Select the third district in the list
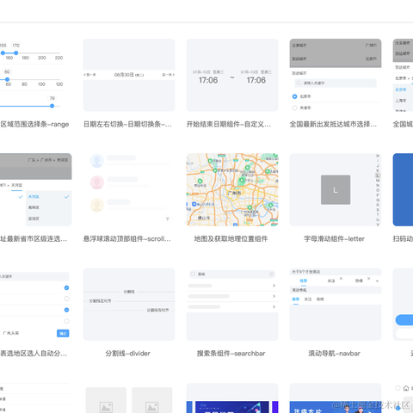Viewport: 413px width, 413px height. (x=48, y=219)
